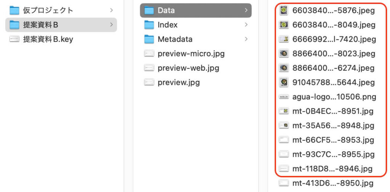
Task: Click the Data folder icon
Action: (x=149, y=10)
